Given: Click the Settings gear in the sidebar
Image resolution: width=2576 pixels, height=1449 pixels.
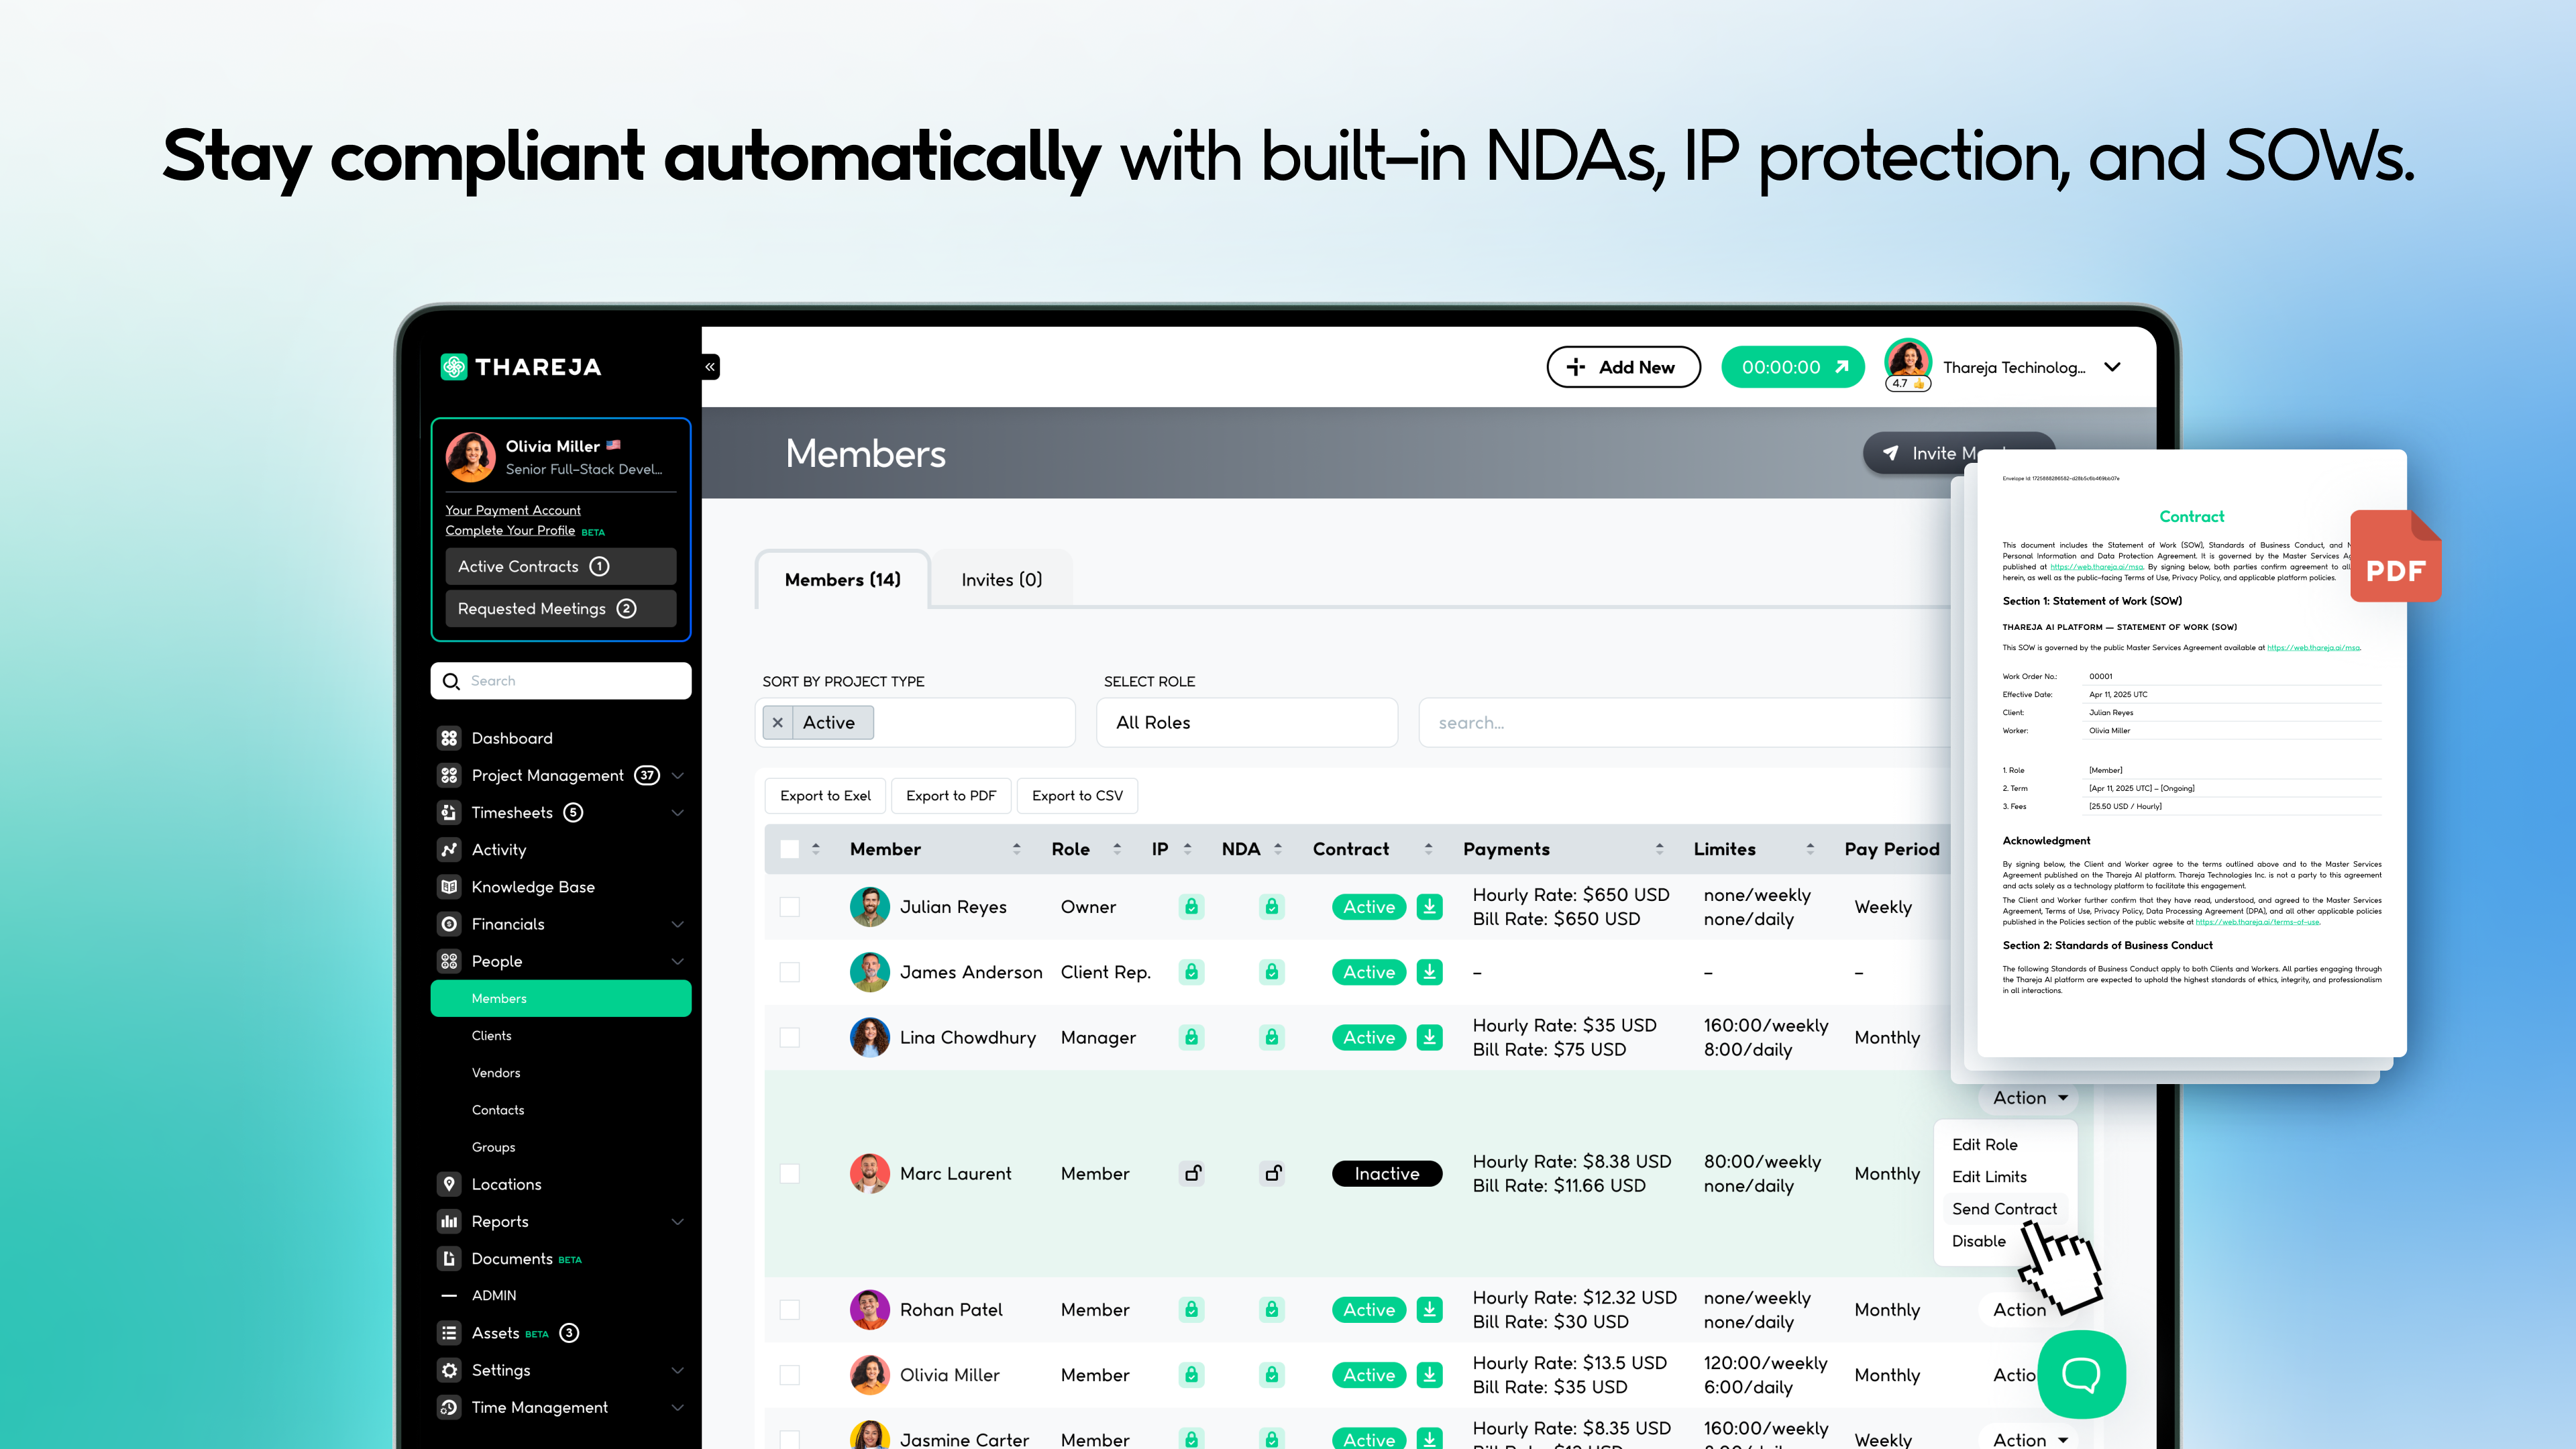Looking at the screenshot, I should (450, 1370).
